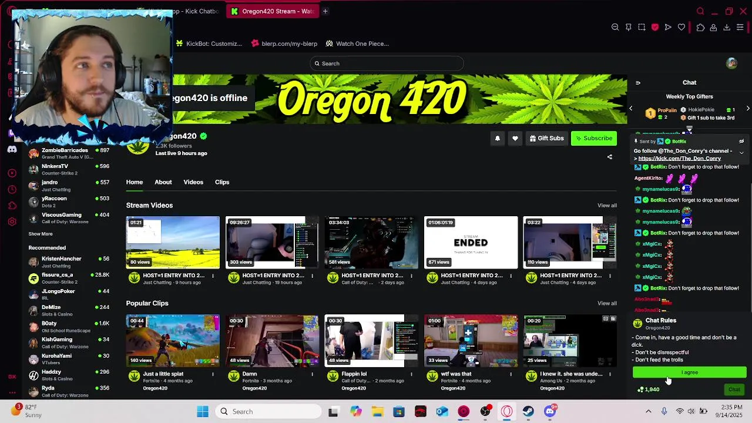Open KristenHancher recommended channel

click(69, 262)
